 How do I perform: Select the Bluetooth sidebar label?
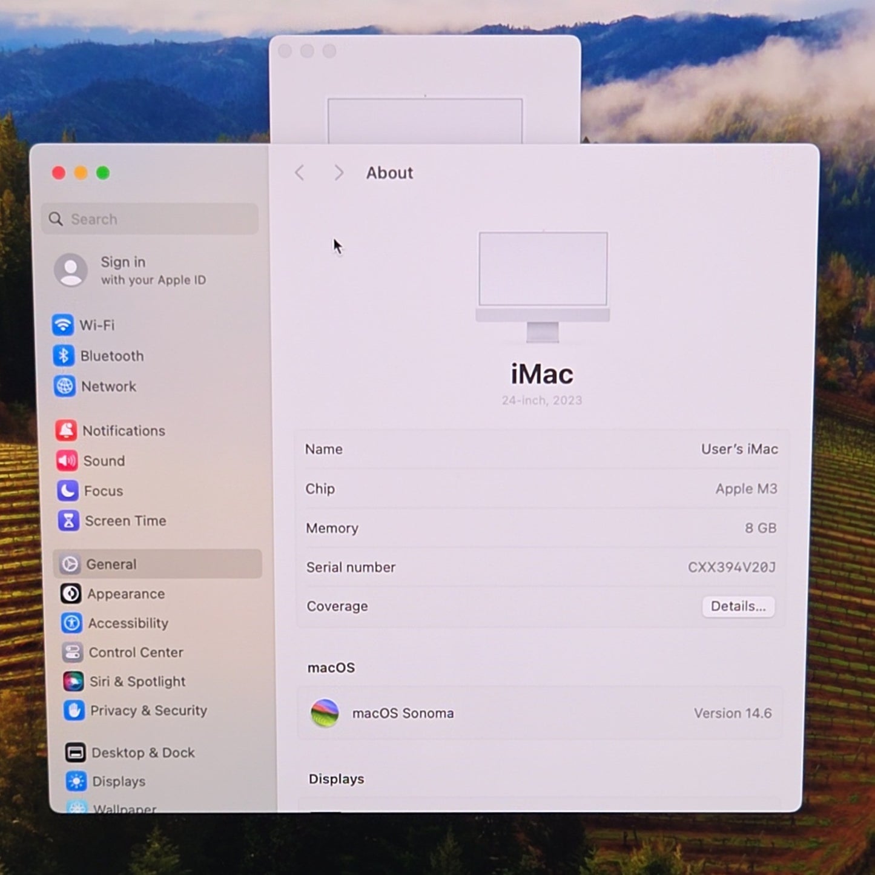pyautogui.click(x=112, y=356)
